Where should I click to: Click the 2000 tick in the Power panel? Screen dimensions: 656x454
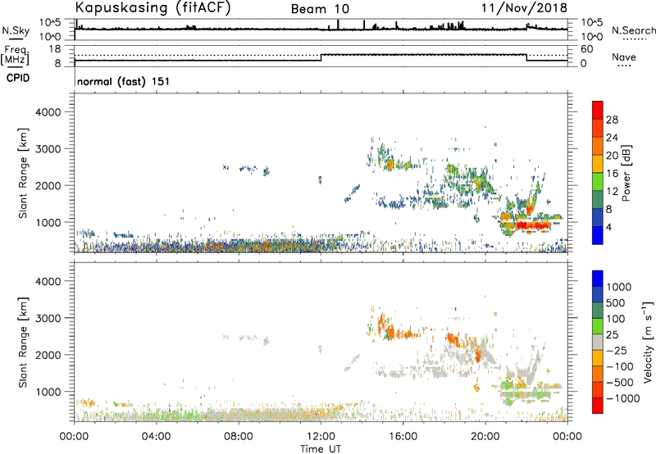pyautogui.click(x=48, y=185)
